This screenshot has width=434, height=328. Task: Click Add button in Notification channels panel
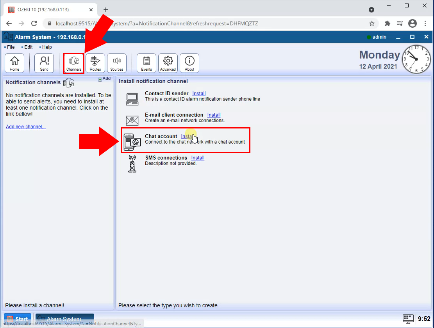point(104,79)
